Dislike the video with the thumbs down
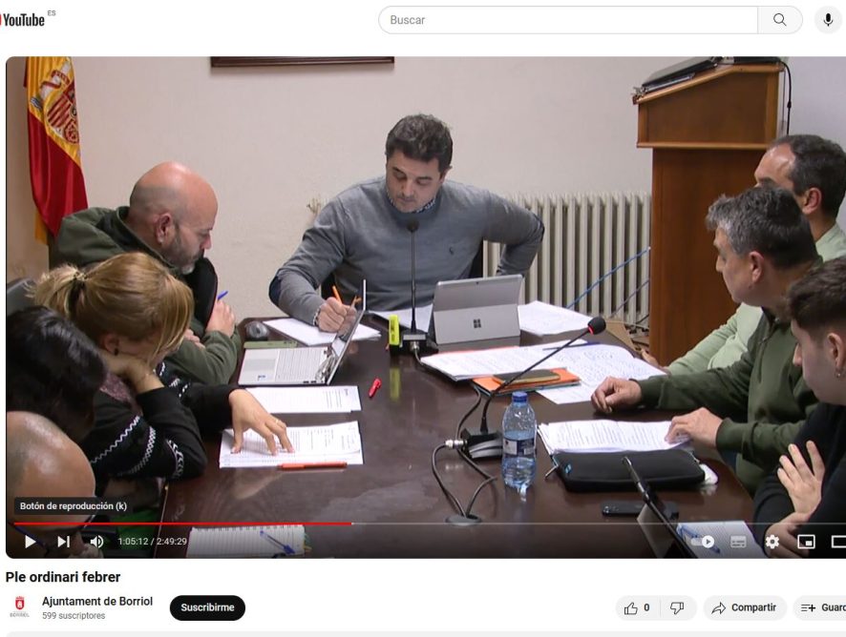Screen dimensions: 846x637 tap(677, 607)
